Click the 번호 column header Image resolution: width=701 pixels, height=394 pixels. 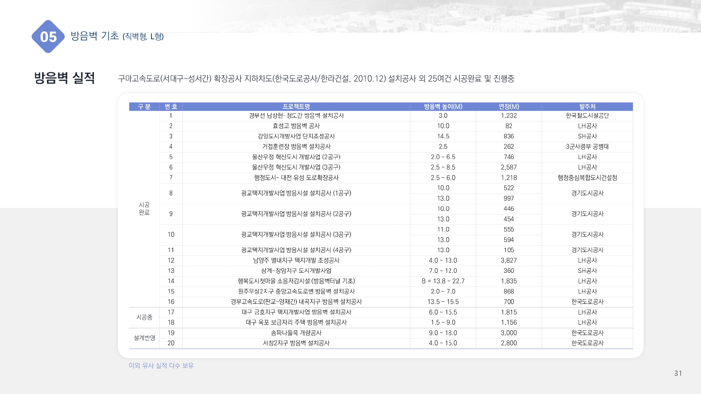[171, 106]
